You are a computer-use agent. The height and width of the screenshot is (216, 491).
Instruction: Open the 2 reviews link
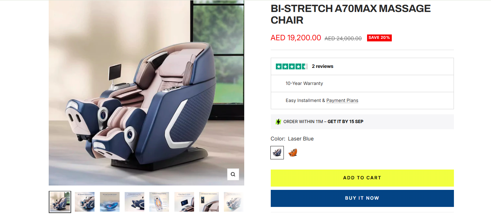click(322, 66)
